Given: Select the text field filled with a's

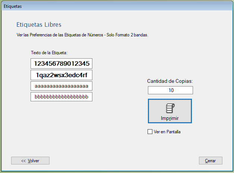Looking at the screenshot, I should pyautogui.click(x=61, y=86).
